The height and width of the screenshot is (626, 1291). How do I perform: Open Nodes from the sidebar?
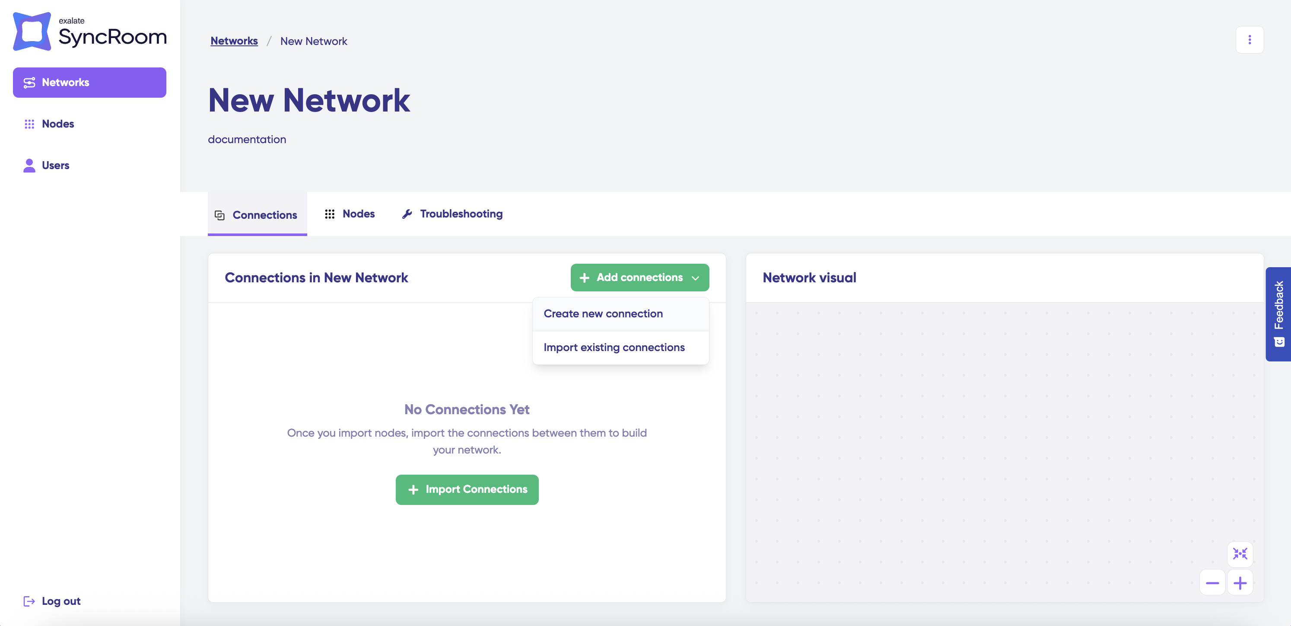[x=57, y=124]
